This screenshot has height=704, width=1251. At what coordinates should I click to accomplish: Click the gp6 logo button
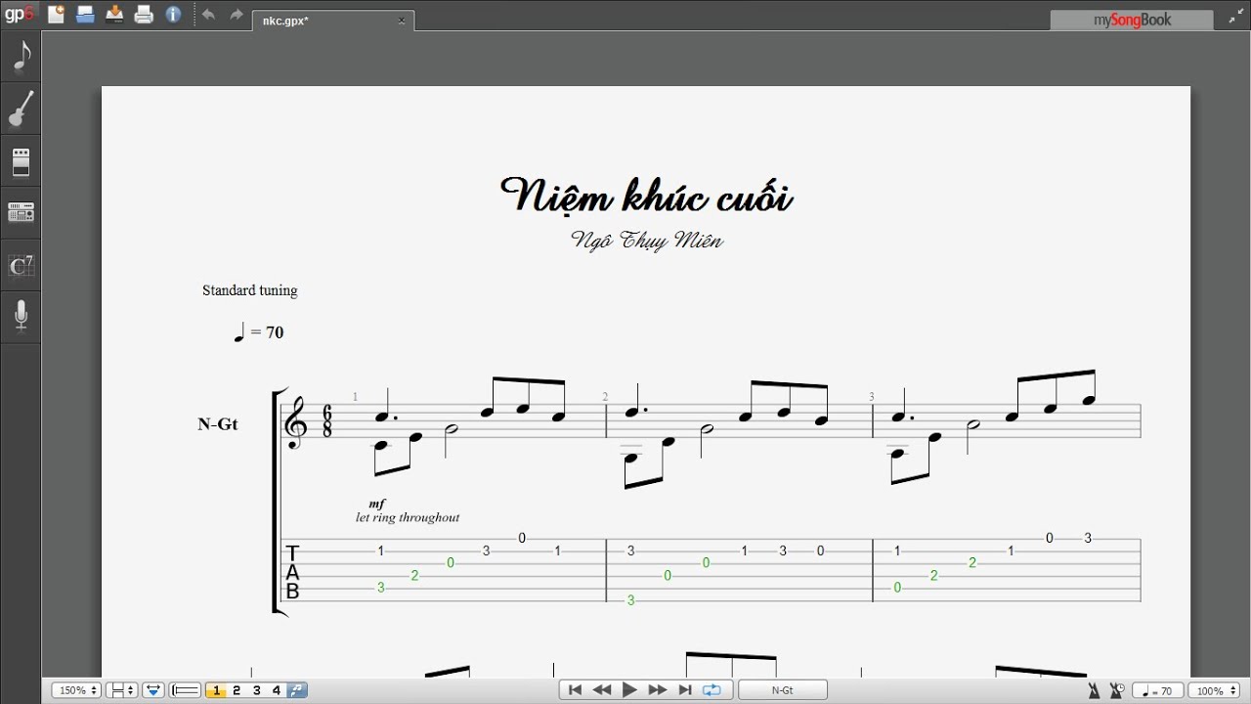click(x=20, y=15)
